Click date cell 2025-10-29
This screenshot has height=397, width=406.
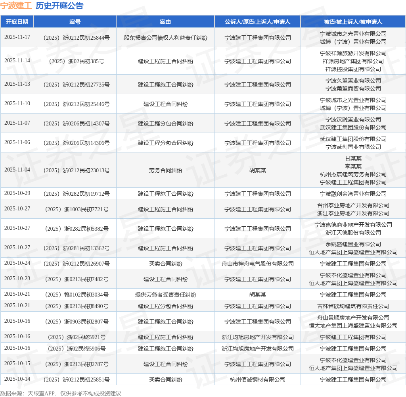pyautogui.click(x=17, y=193)
